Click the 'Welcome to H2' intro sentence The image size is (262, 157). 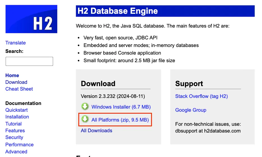[152, 26]
